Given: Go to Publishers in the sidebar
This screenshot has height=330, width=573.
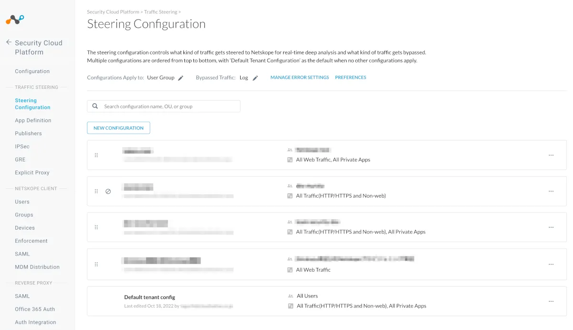Looking at the screenshot, I should coord(28,133).
